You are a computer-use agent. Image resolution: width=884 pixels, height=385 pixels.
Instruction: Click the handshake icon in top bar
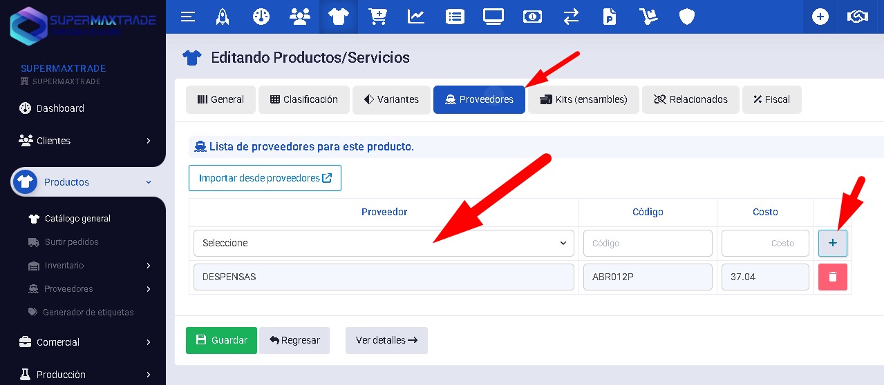[858, 17]
